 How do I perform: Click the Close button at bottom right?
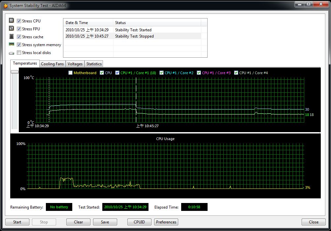[314, 222]
